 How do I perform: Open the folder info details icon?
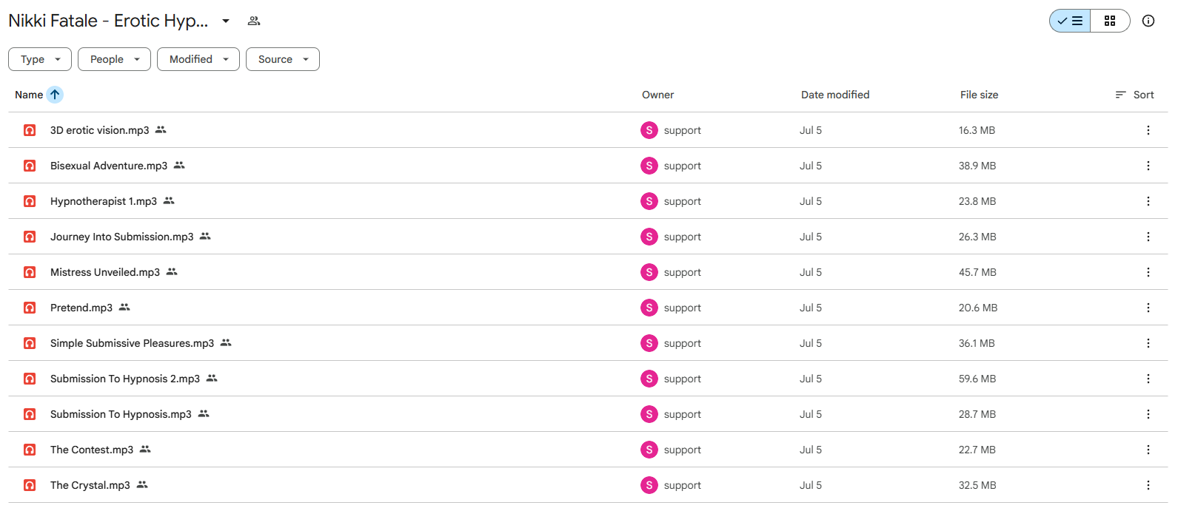pyautogui.click(x=1148, y=21)
